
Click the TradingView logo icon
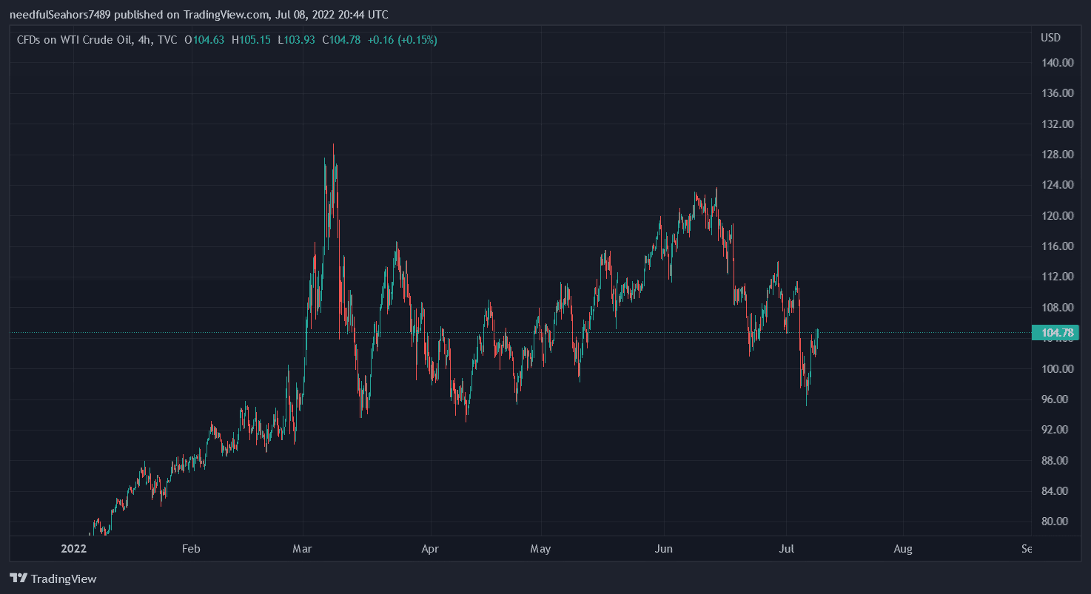[19, 578]
